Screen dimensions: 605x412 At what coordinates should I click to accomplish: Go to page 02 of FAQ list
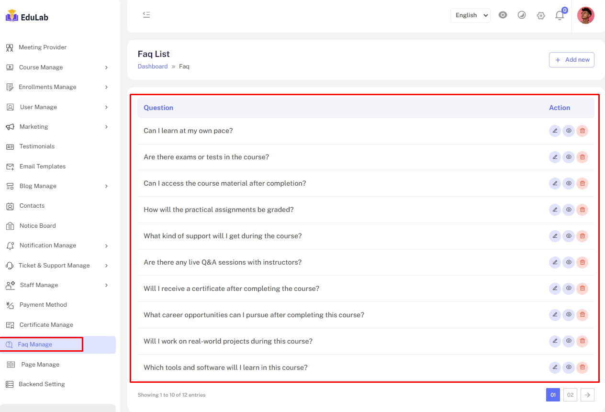(x=570, y=395)
